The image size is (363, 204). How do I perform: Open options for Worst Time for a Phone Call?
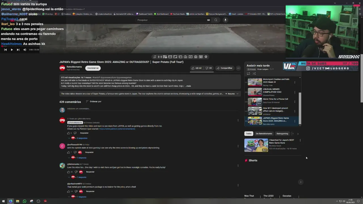tap(295, 102)
